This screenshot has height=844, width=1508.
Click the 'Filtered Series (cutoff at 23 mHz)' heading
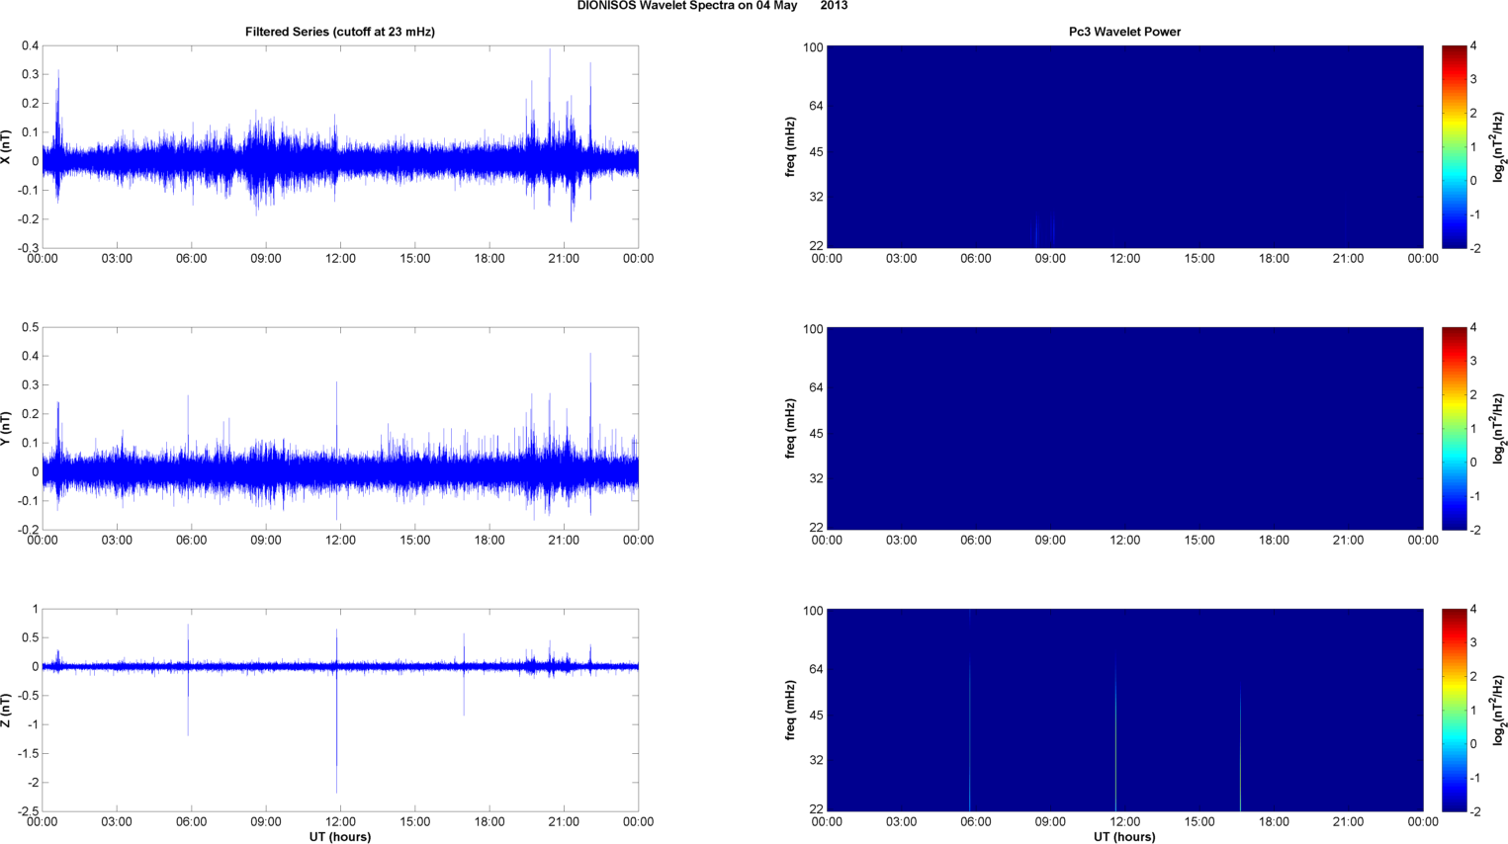tap(340, 32)
